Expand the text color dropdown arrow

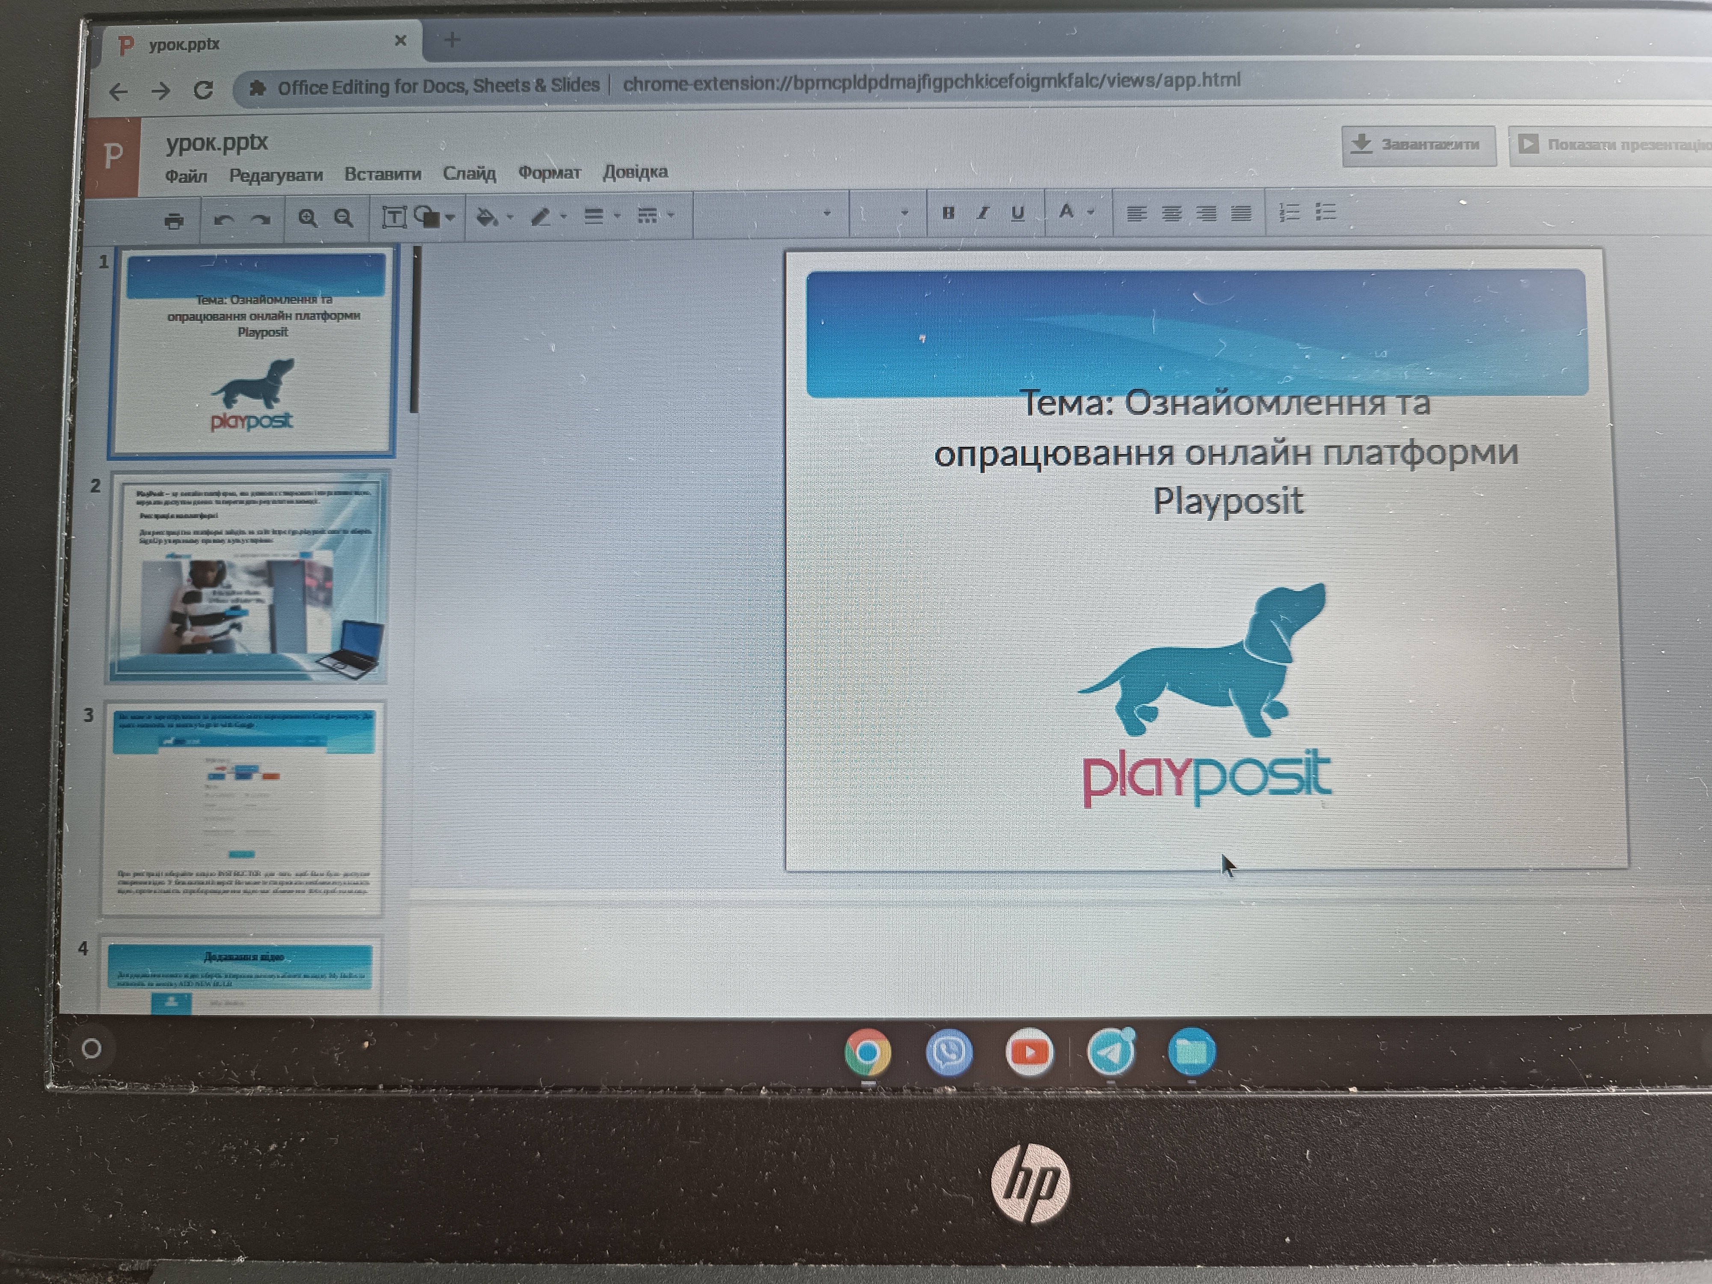(1091, 212)
